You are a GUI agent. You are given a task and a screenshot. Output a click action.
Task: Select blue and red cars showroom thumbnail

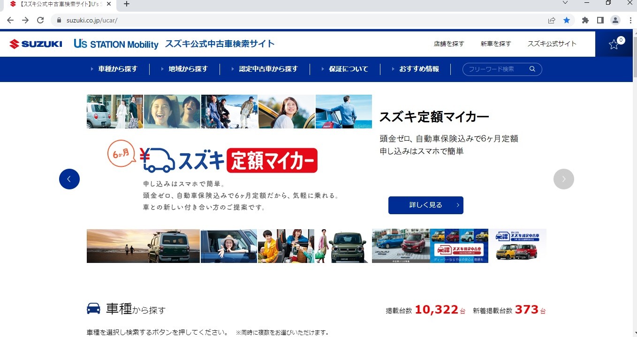(x=401, y=246)
